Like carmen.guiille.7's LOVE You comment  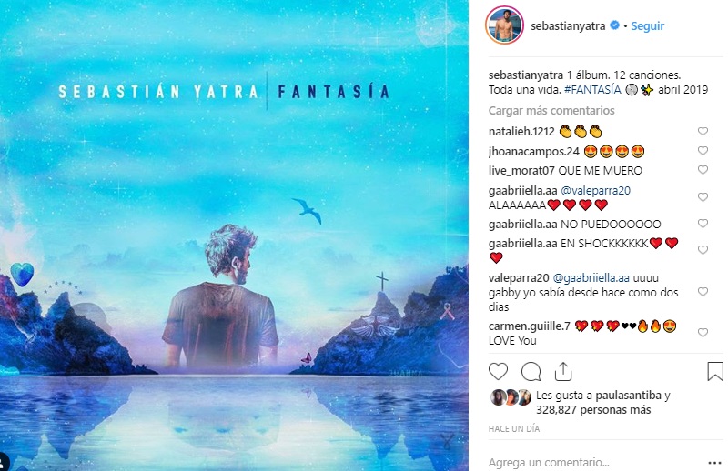coord(703,333)
